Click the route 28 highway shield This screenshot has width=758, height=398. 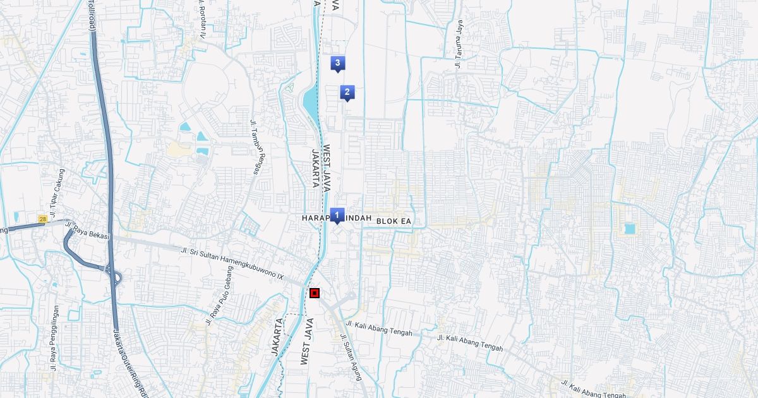(42, 219)
